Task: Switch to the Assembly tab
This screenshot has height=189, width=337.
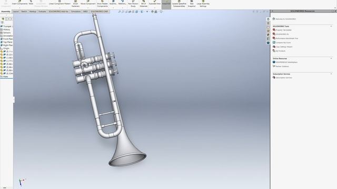Action: tap(6, 12)
